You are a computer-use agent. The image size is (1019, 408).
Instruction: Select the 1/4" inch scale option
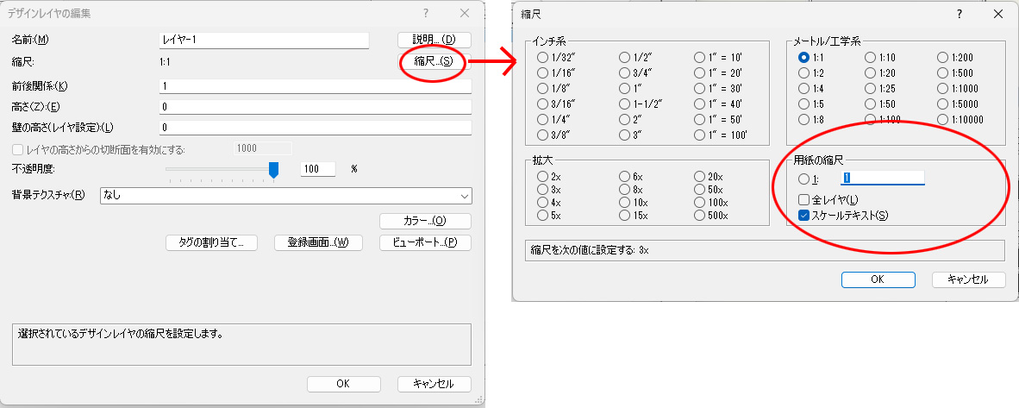click(543, 119)
